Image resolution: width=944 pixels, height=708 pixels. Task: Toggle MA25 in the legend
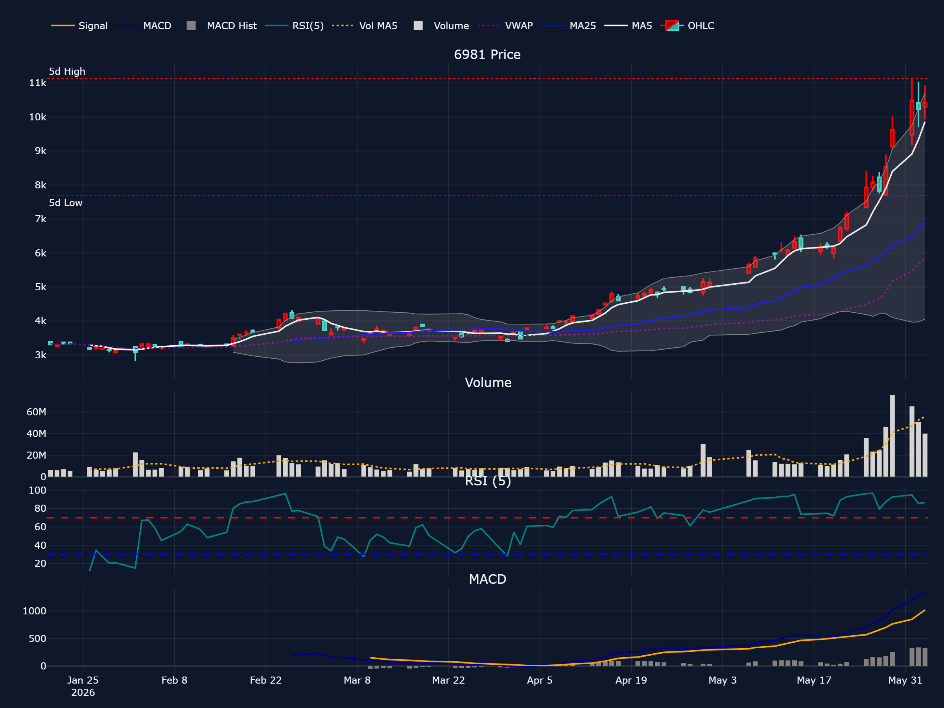(x=569, y=26)
